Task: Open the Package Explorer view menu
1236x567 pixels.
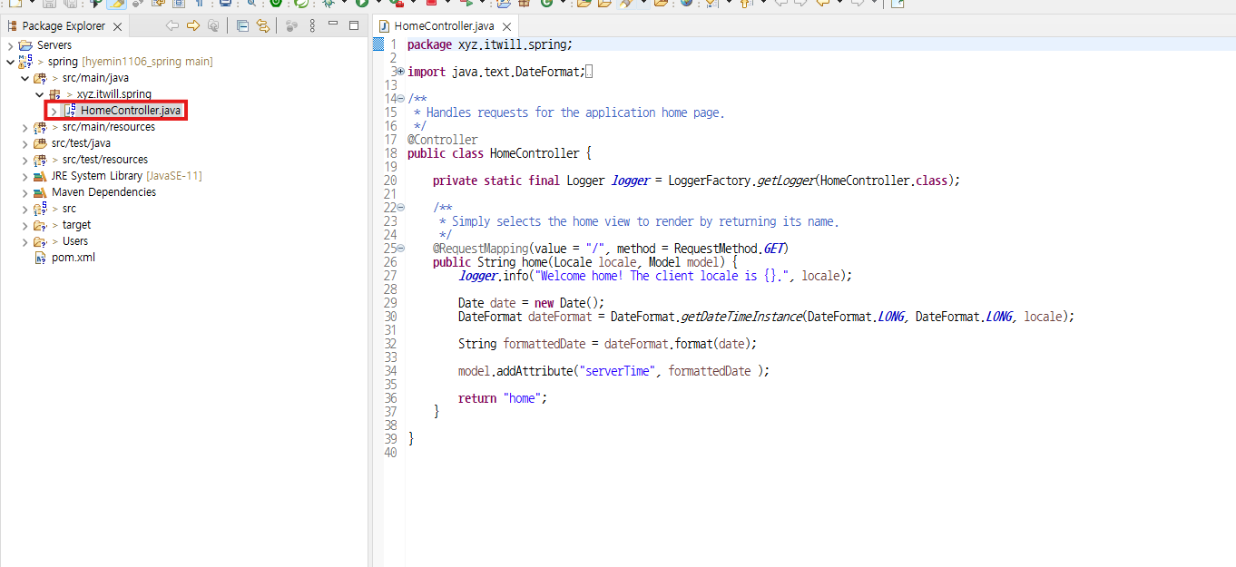Action: (313, 25)
